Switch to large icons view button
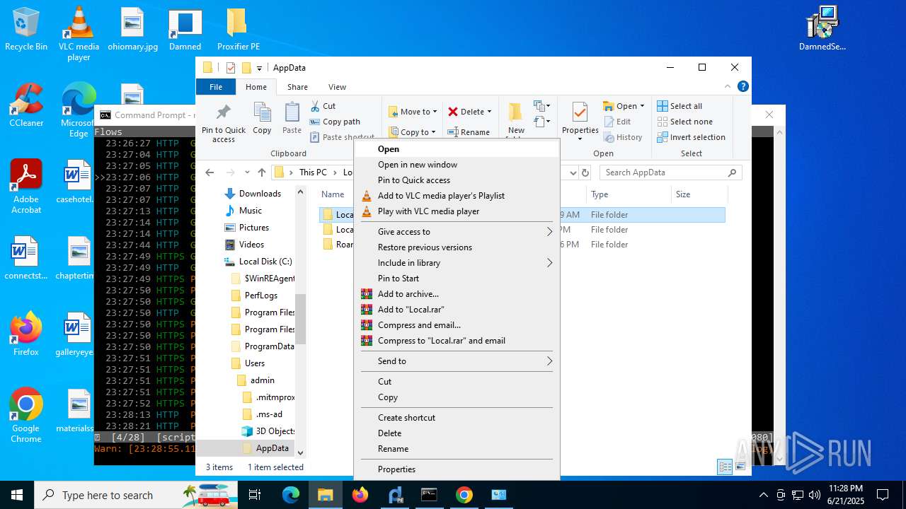This screenshot has height=509, width=906. [x=740, y=467]
